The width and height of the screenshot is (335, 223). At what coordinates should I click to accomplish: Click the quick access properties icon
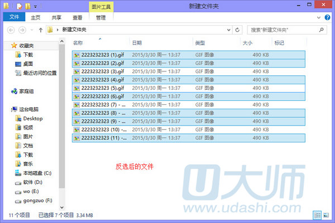[19, 6]
